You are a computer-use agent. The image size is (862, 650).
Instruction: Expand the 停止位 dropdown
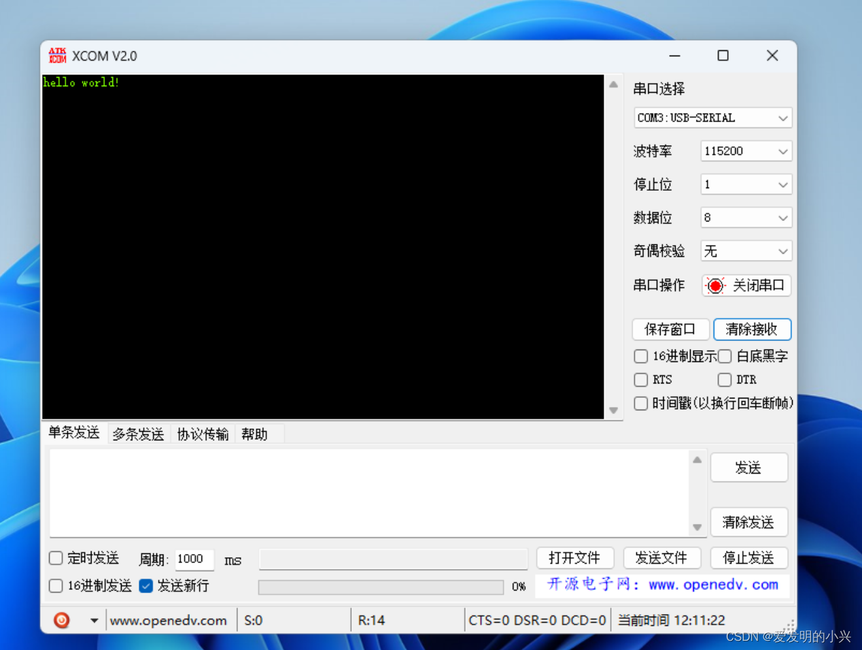pos(746,185)
